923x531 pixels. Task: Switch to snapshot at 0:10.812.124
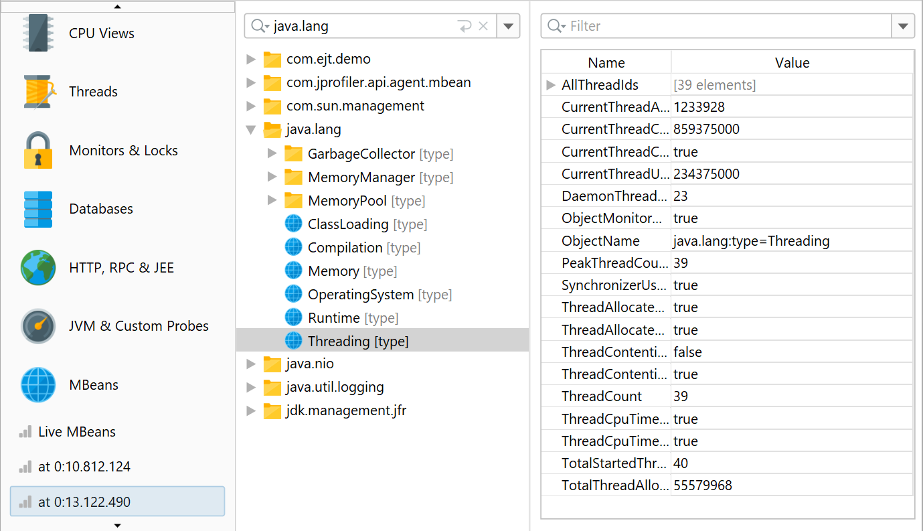[84, 467]
